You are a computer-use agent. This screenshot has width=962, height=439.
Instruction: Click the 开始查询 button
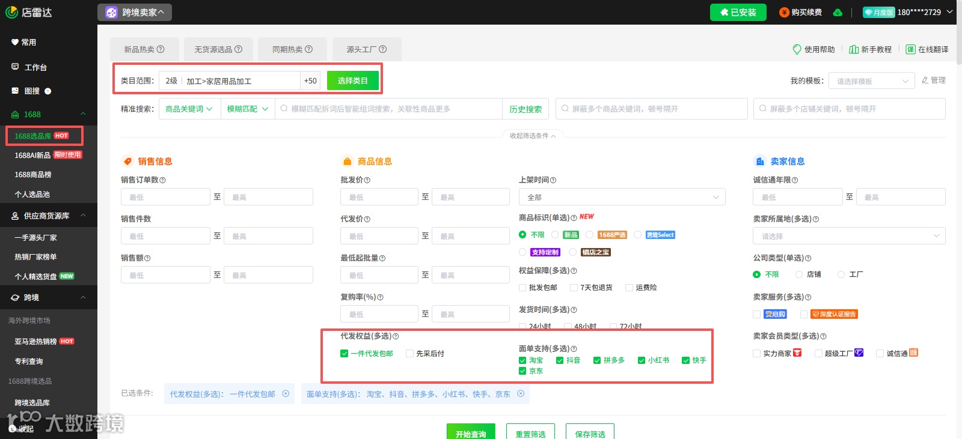(x=471, y=432)
